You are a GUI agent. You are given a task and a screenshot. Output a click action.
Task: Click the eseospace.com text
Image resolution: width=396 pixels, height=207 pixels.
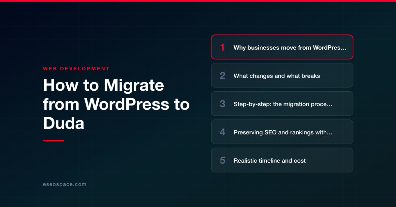65,184
